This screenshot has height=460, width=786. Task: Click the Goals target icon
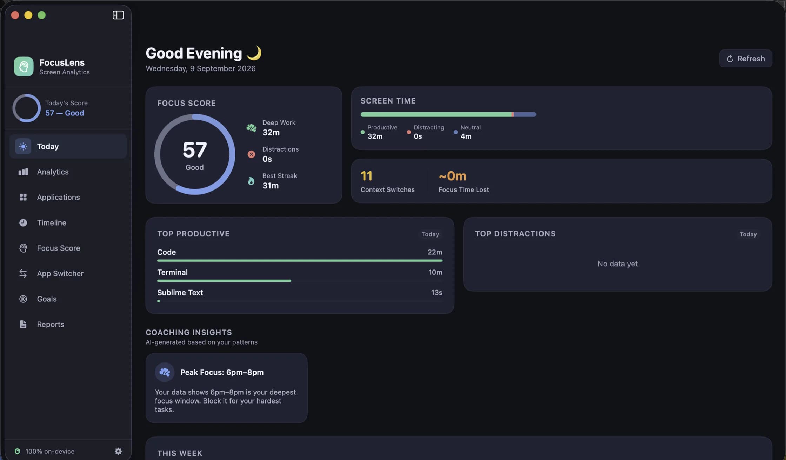pyautogui.click(x=23, y=299)
